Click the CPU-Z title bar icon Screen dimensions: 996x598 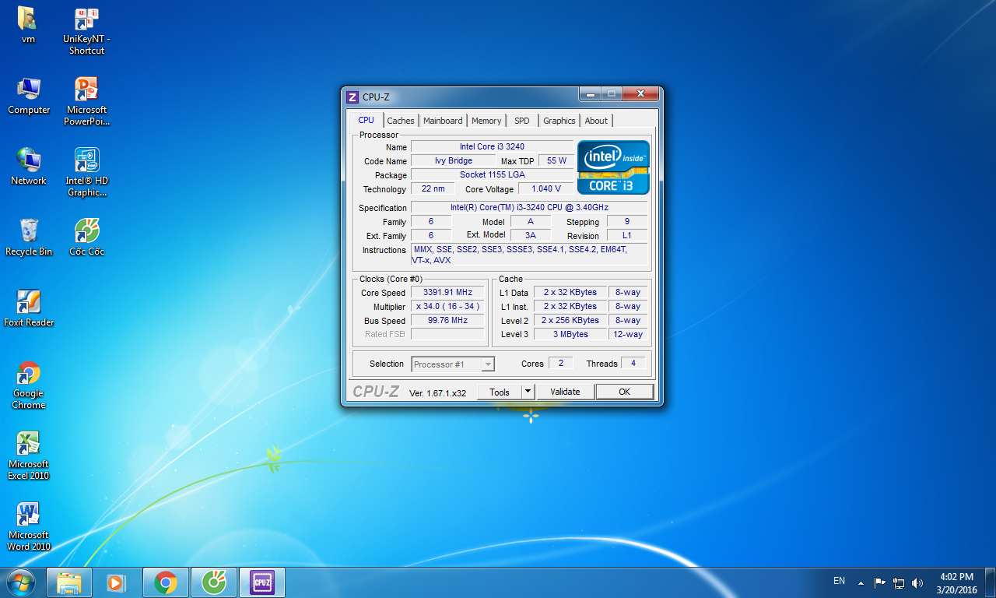click(x=352, y=97)
